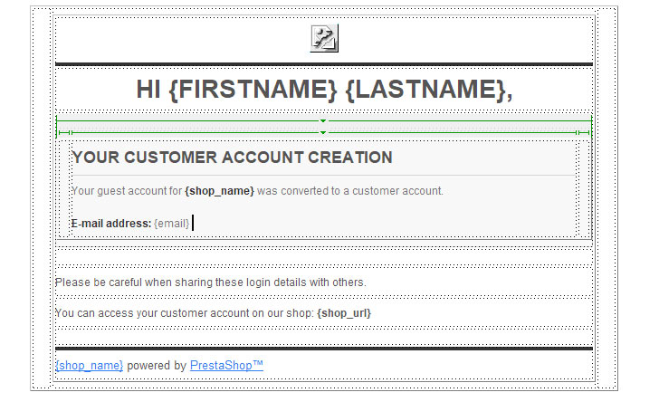Click the 'Your guest account for' text
Viewport: 659px width, 402px height.
point(126,191)
